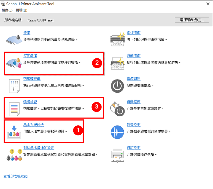Image resolution: width=213 pixels, height=189 pixels.
Task: Click the 清潔 cleaning icon with black ink drop
Action: tap(14, 40)
